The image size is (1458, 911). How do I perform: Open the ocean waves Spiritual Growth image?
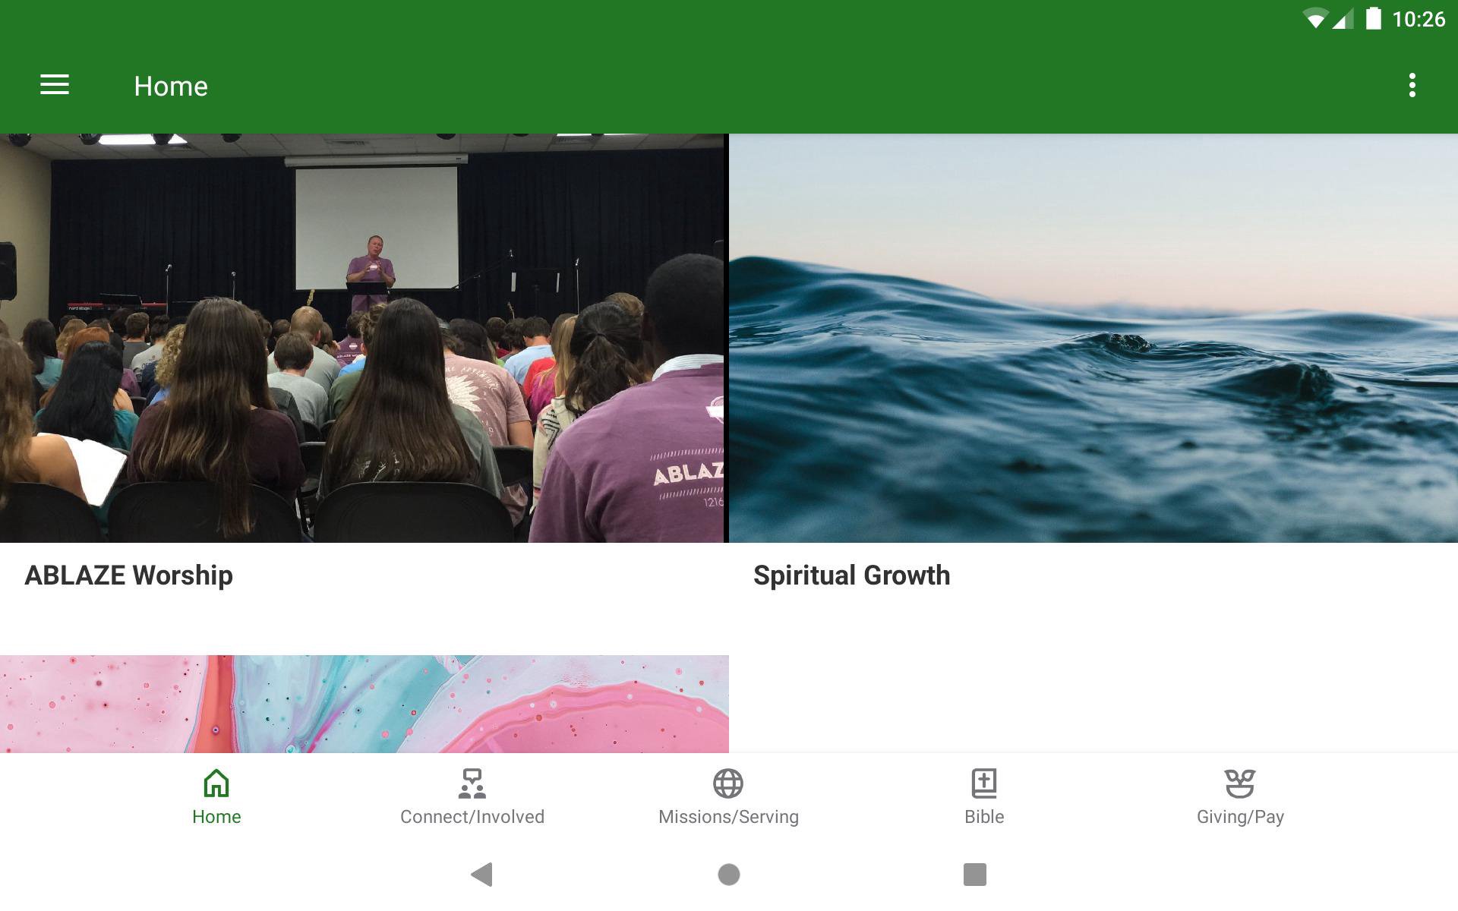coord(1093,339)
